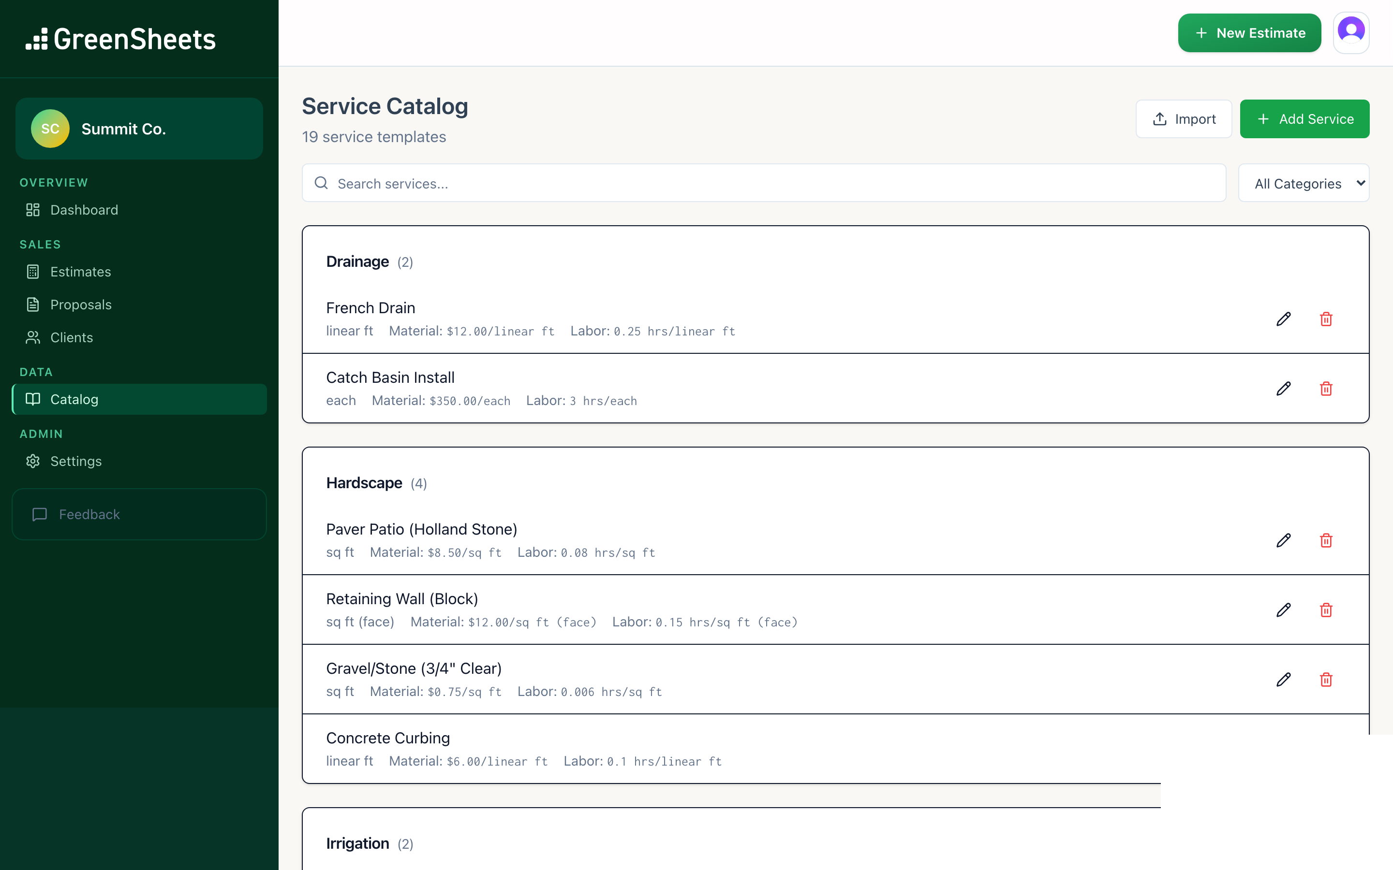1393x870 pixels.
Task: Click the New Estimate button
Action: 1249,33
